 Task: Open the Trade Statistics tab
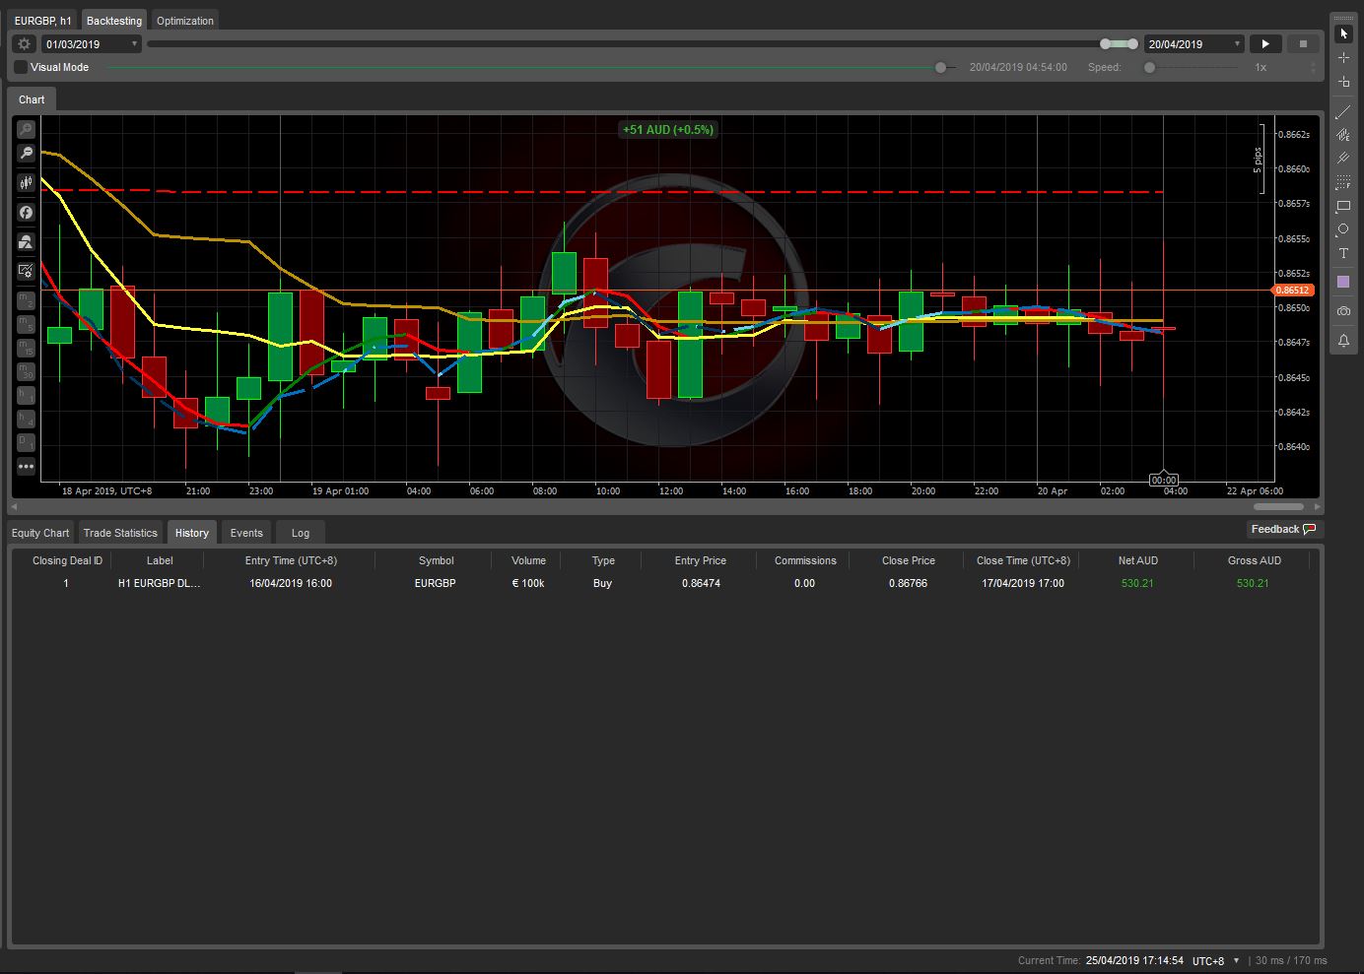[120, 533]
